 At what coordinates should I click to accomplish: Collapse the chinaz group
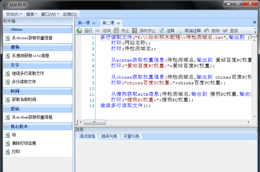(7, 29)
